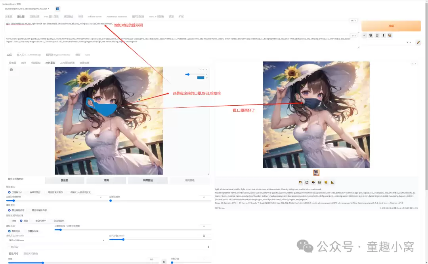The image size is (428, 264).
Task: Open the blue brush color swatch
Action: (x=201, y=78)
